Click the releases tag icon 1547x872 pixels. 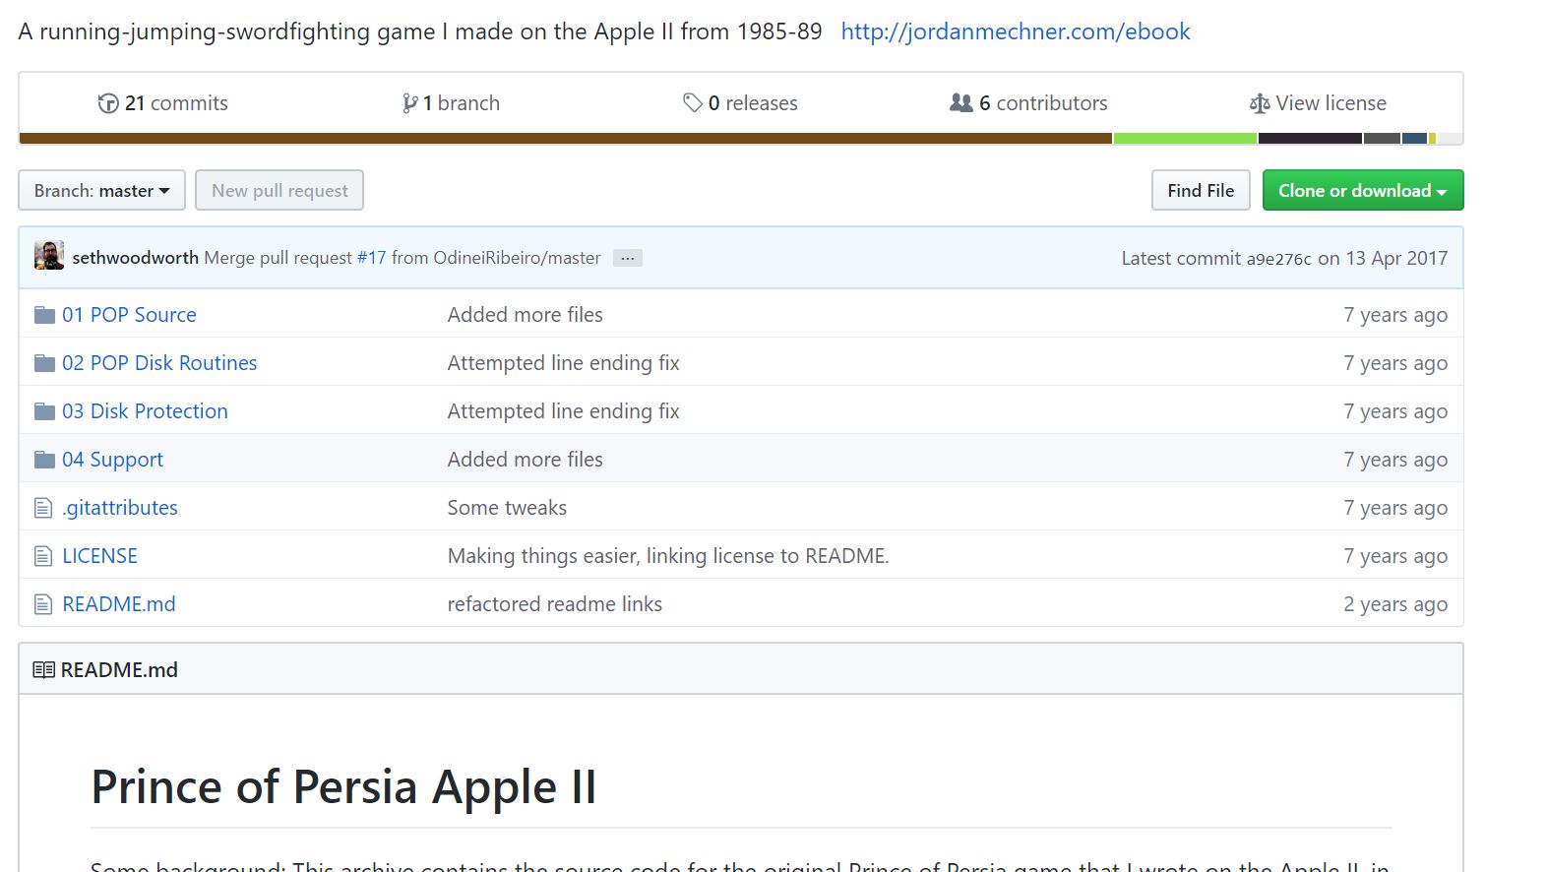click(693, 103)
